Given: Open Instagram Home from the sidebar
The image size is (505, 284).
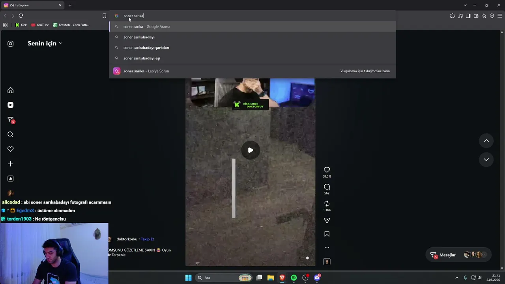Looking at the screenshot, I should pos(11,90).
